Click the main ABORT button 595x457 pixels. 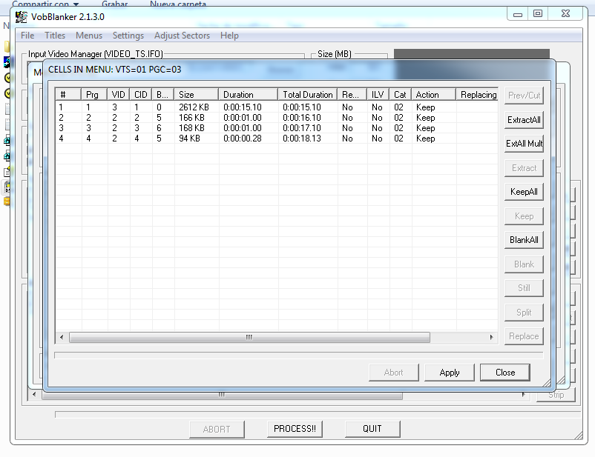tap(217, 430)
